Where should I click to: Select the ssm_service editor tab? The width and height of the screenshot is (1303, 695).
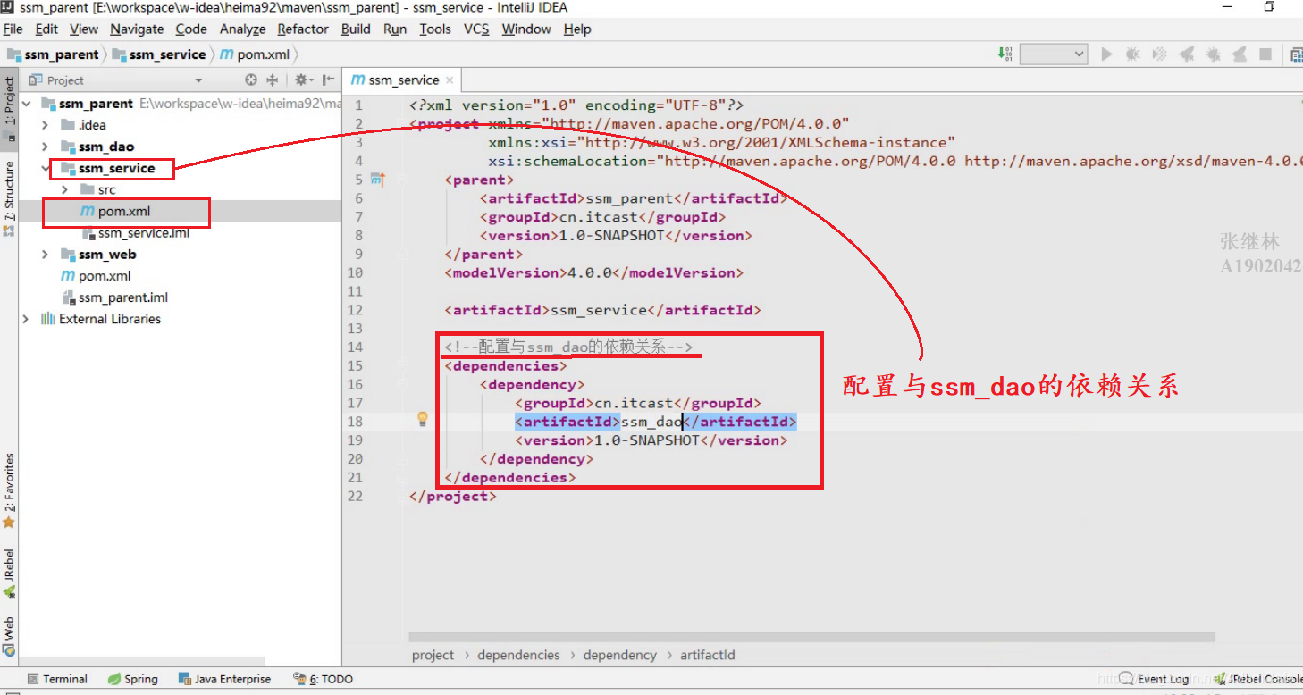[x=401, y=80]
